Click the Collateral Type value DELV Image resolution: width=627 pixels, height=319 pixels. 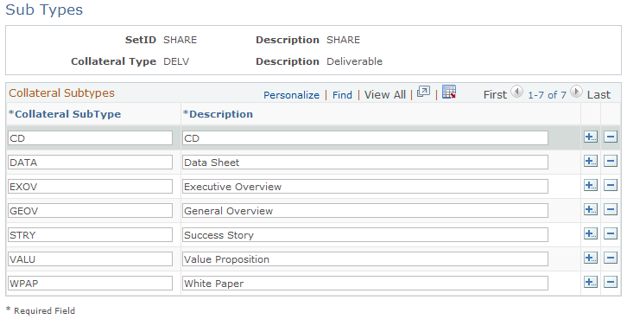click(x=176, y=61)
